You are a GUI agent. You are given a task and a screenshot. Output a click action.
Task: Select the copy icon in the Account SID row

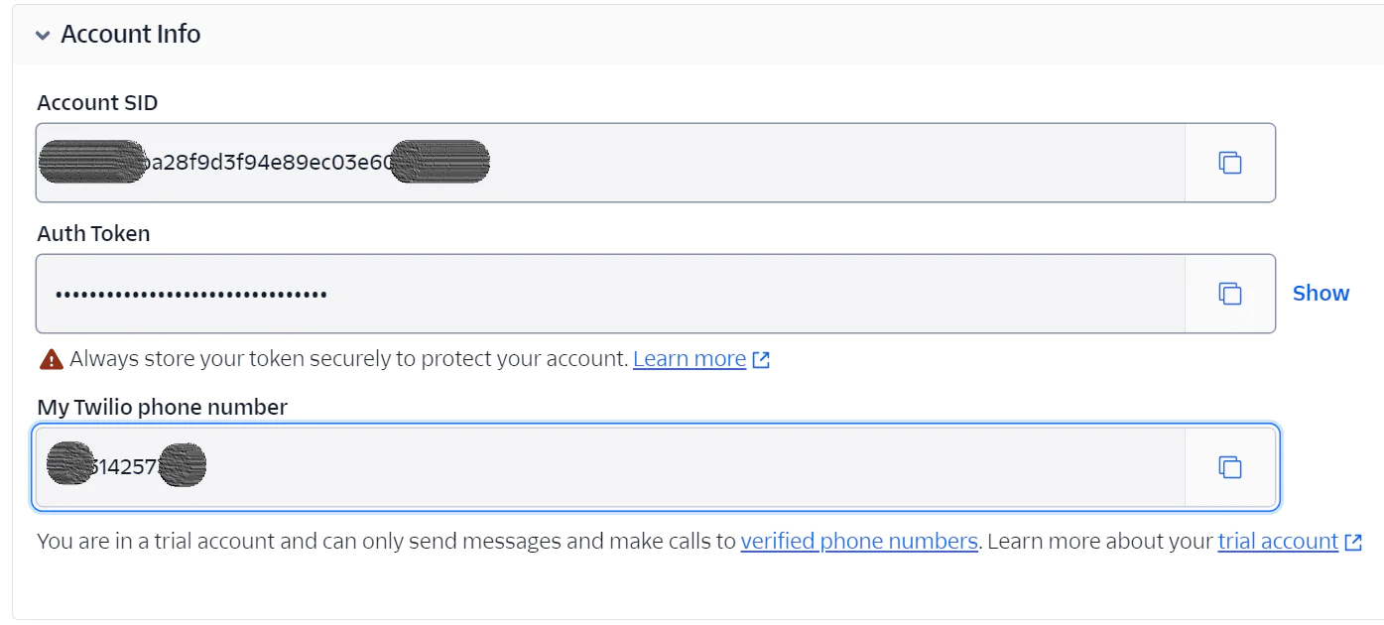click(x=1229, y=163)
